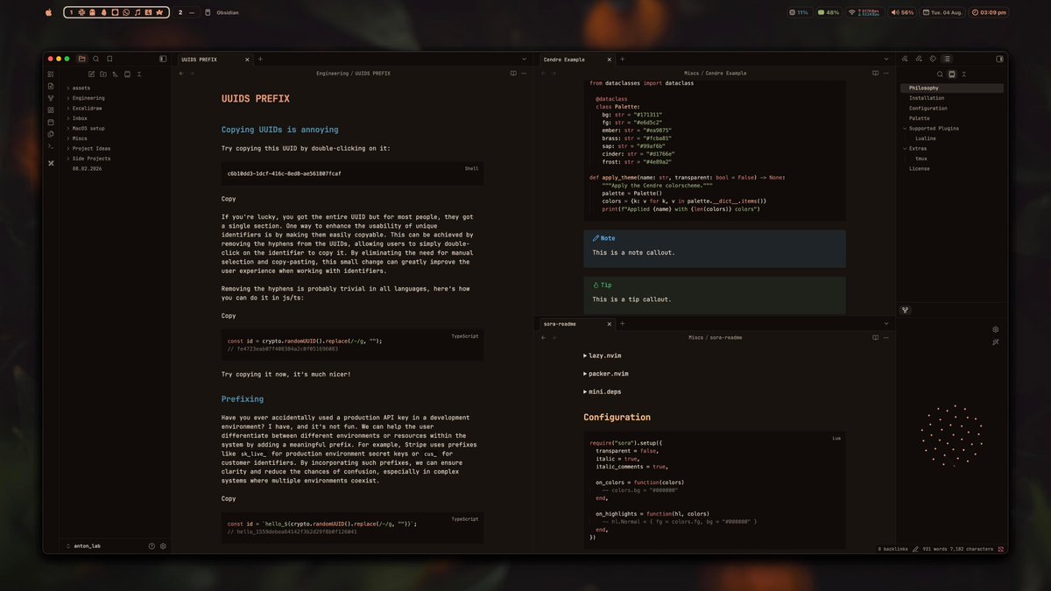Toggle reading view in Cendre Example pane

pos(874,74)
